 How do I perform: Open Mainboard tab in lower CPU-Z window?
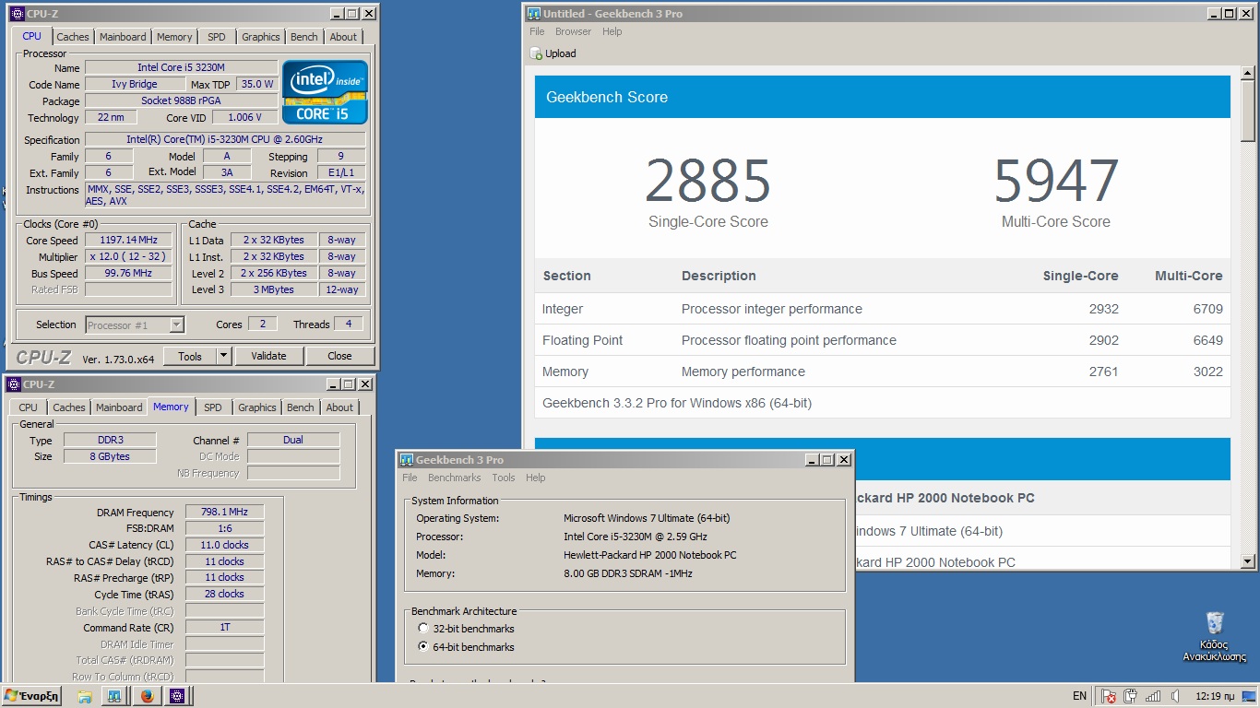point(119,407)
